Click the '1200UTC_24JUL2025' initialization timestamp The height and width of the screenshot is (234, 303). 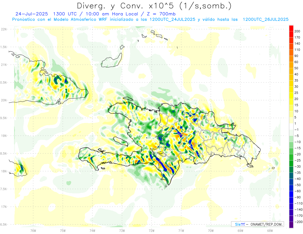(172, 19)
